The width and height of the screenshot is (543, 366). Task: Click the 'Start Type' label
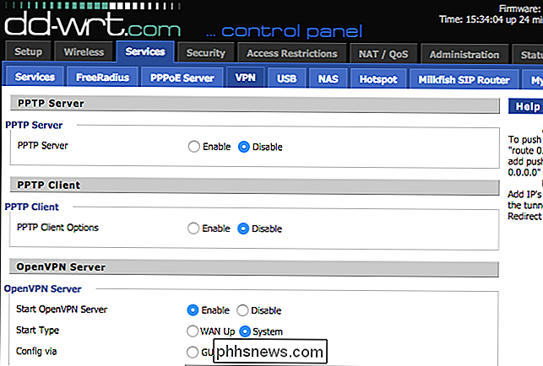tap(37, 331)
